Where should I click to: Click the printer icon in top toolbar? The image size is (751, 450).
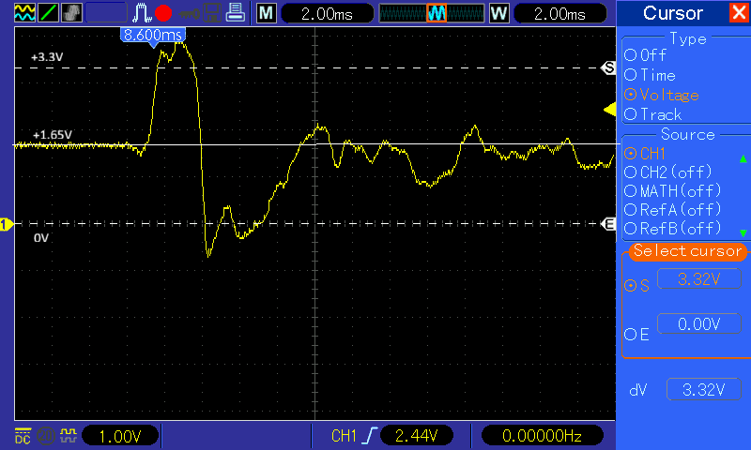238,13
